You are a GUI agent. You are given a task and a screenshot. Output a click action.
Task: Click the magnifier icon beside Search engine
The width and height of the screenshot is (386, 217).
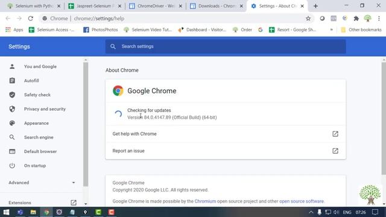[12, 137]
